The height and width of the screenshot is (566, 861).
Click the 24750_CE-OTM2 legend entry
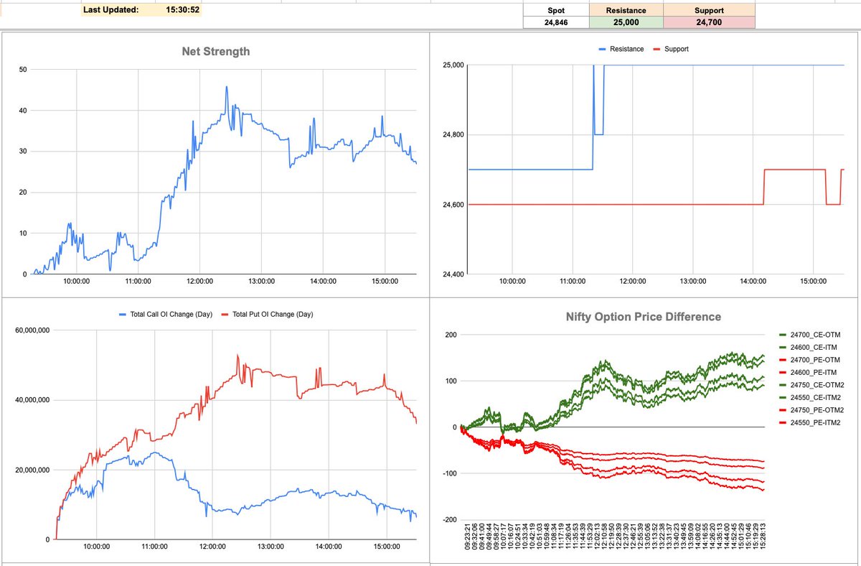(x=811, y=385)
